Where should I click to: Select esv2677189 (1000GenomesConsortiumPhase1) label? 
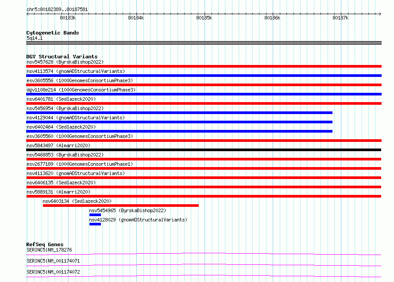tap(80, 164)
